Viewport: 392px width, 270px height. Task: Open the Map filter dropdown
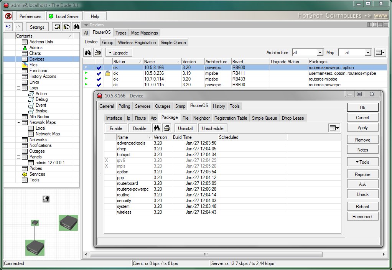[368, 53]
